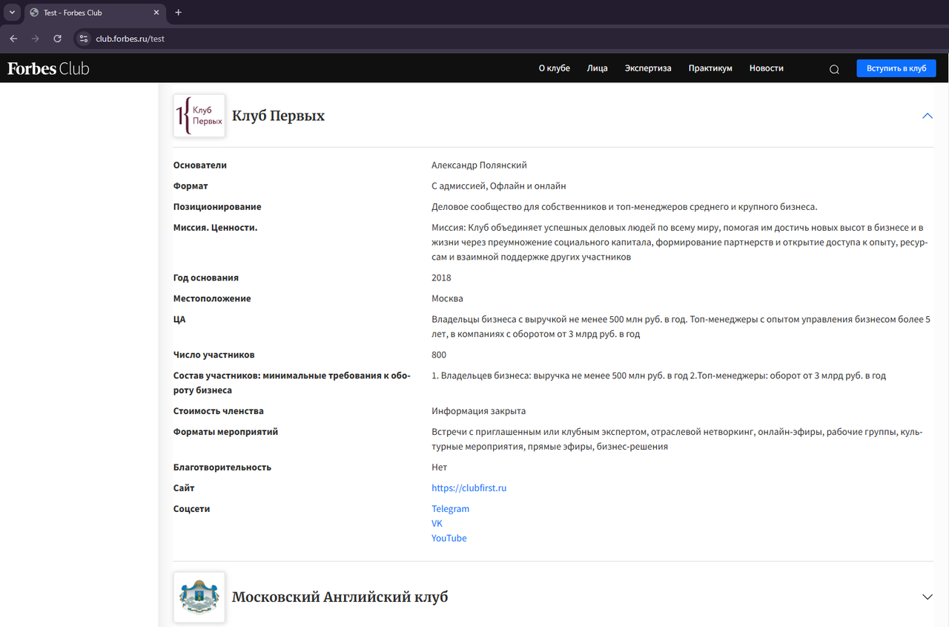This screenshot has width=949, height=627.
Task: Open the Экспертиза menu item
Action: (x=648, y=68)
